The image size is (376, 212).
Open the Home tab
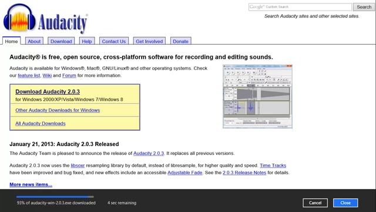pos(11,41)
